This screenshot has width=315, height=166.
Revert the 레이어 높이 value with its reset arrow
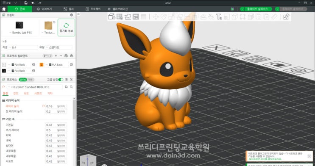43,106
